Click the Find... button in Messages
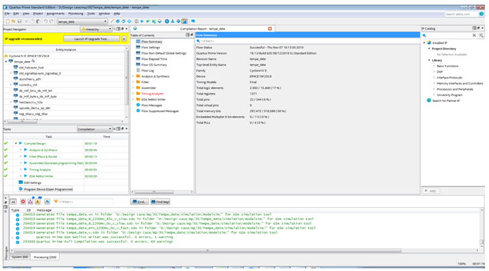Viewport: 489px width, 271px height. (139, 202)
